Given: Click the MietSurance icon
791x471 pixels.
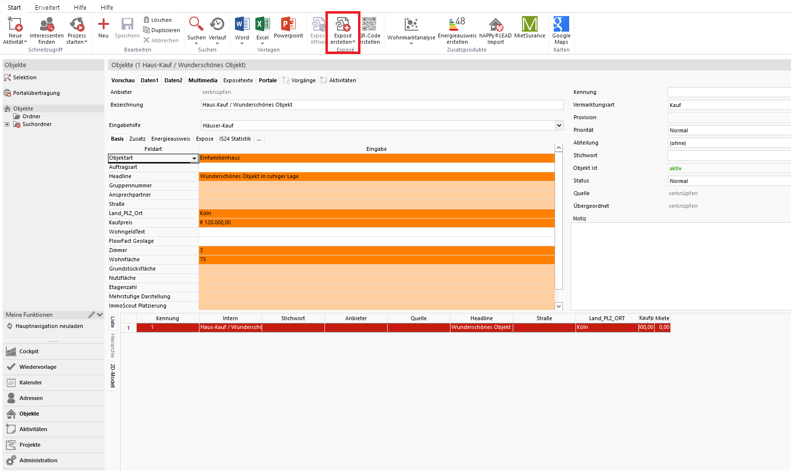Looking at the screenshot, I should [x=529, y=24].
